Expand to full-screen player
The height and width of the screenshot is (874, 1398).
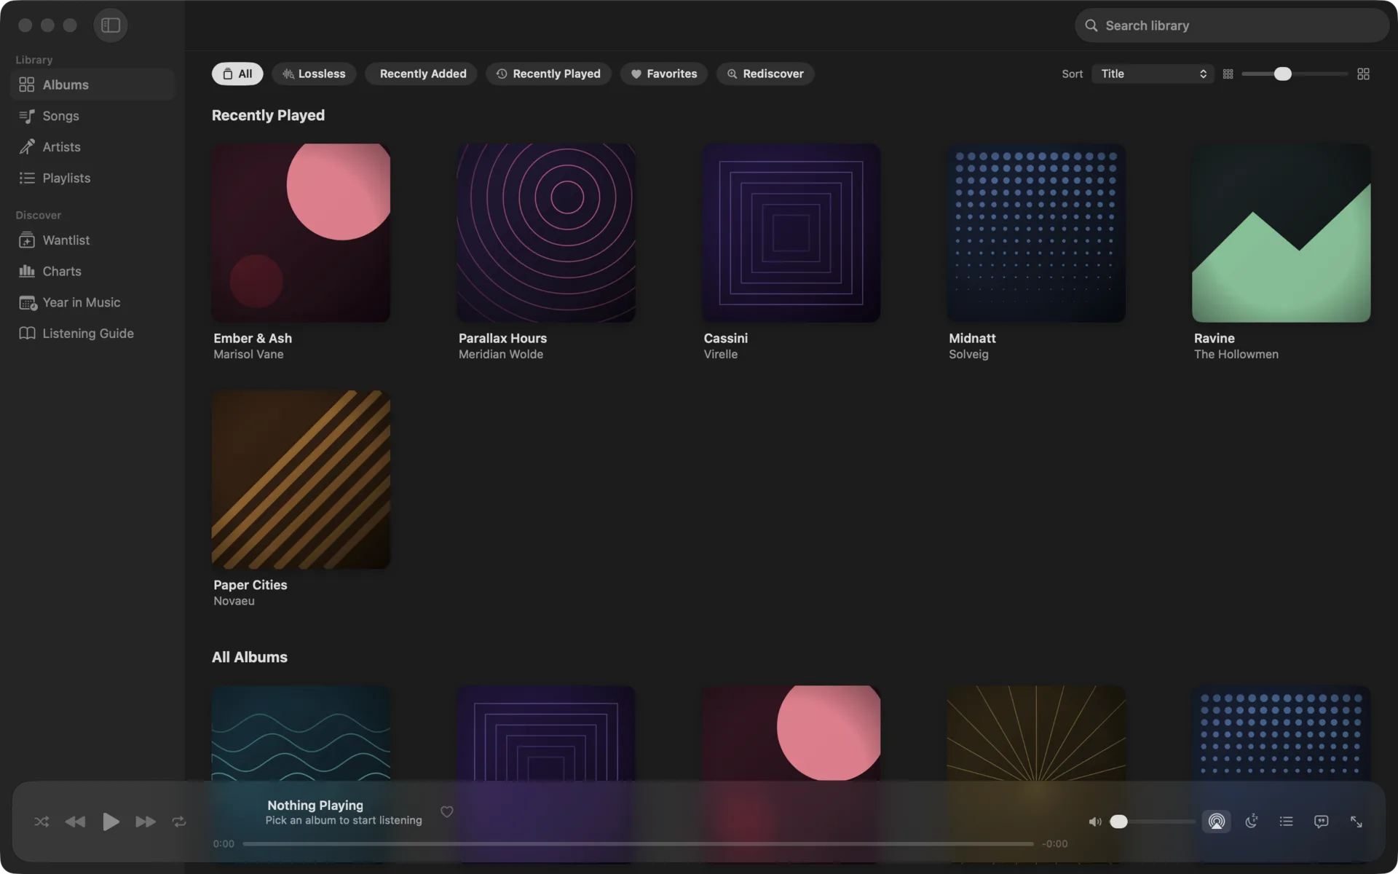1356,822
